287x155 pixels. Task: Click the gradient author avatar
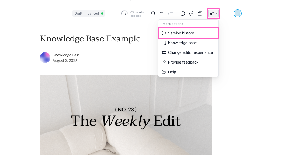(45, 58)
